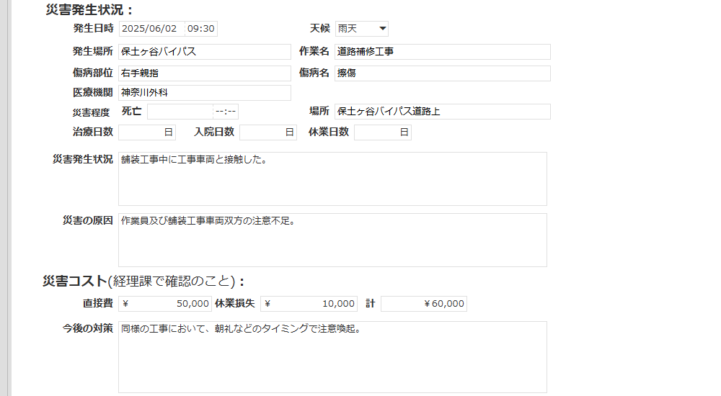The width and height of the screenshot is (721, 396).
Task: Click inside the 今後の対策 text area
Action: (332, 356)
